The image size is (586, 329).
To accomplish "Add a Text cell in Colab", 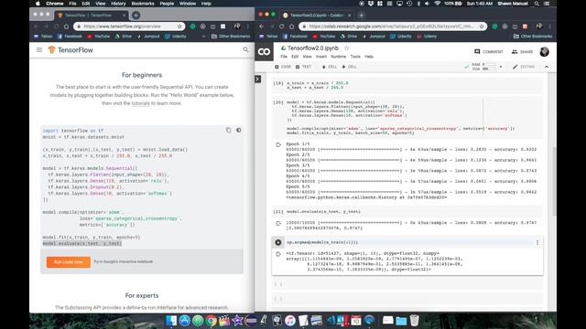I will [303, 67].
